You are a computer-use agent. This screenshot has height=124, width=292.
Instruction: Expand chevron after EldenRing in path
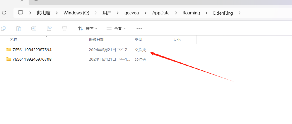point(240,13)
